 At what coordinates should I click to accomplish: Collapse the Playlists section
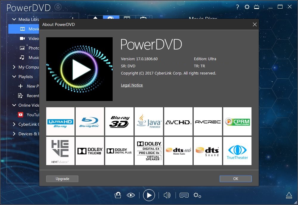coord(14,77)
